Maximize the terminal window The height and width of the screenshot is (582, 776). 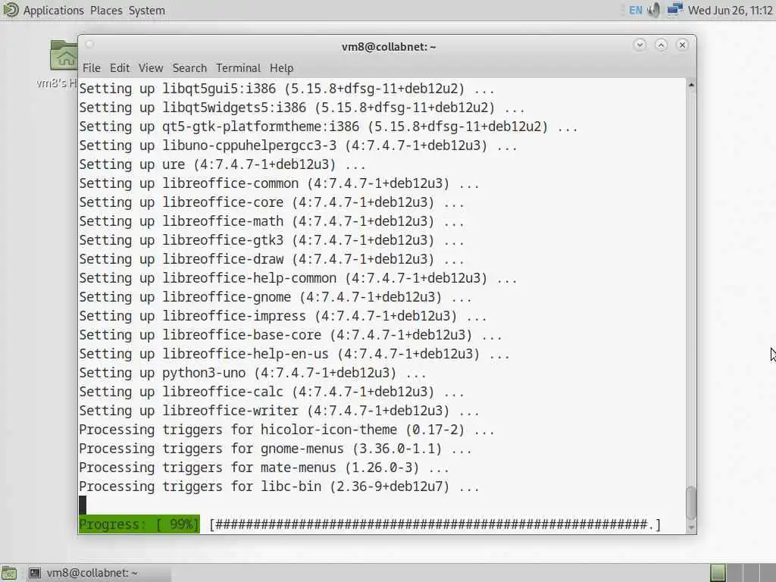point(661,45)
